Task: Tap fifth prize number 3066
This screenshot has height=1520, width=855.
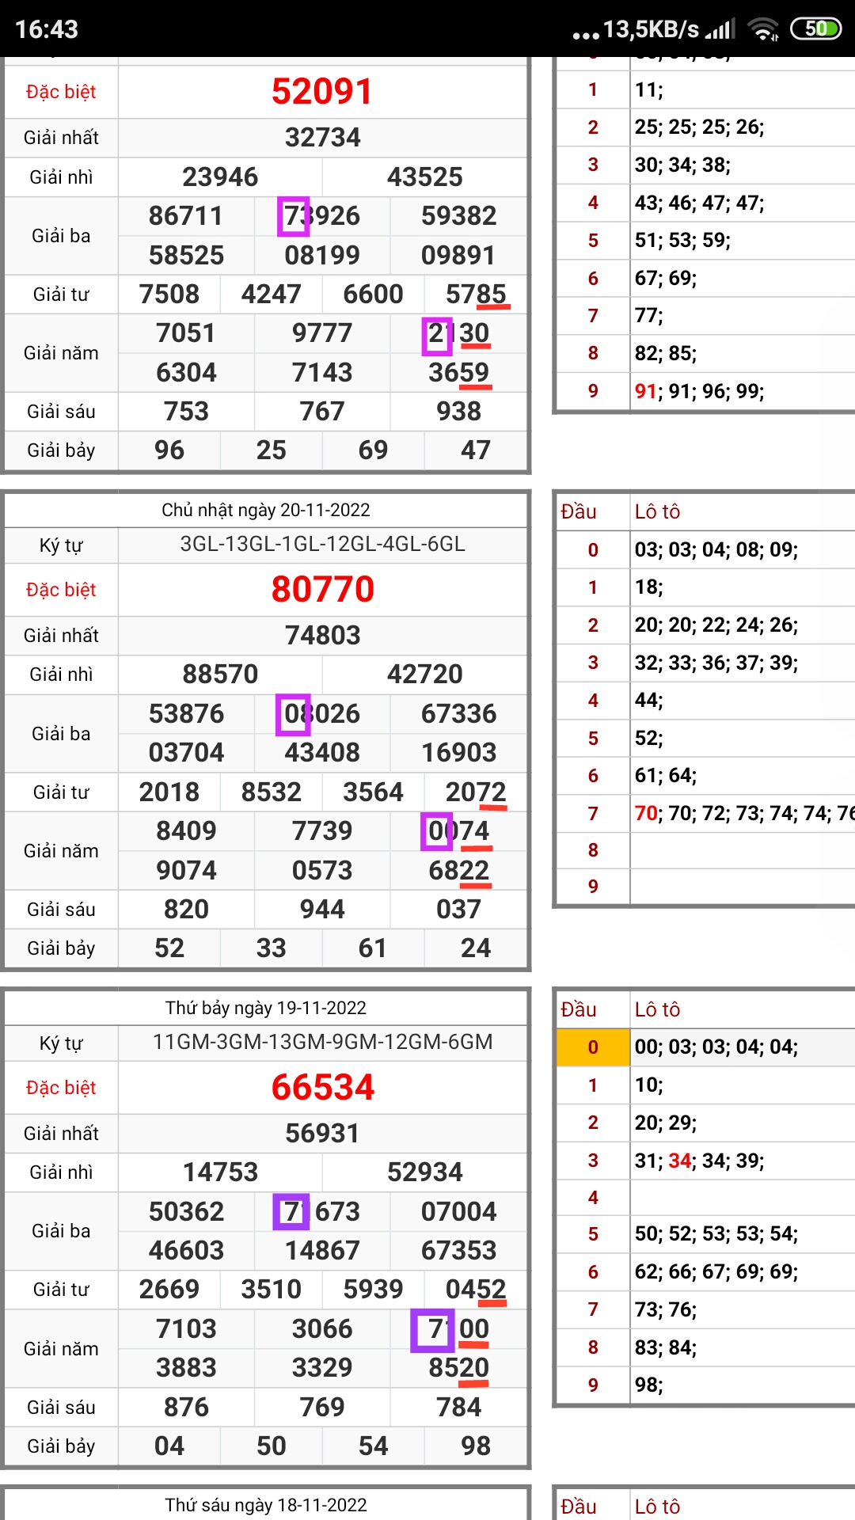Action: tap(322, 1329)
